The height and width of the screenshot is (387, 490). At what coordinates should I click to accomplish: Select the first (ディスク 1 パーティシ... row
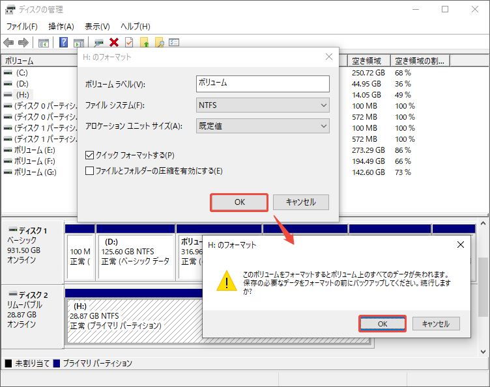click(40, 128)
